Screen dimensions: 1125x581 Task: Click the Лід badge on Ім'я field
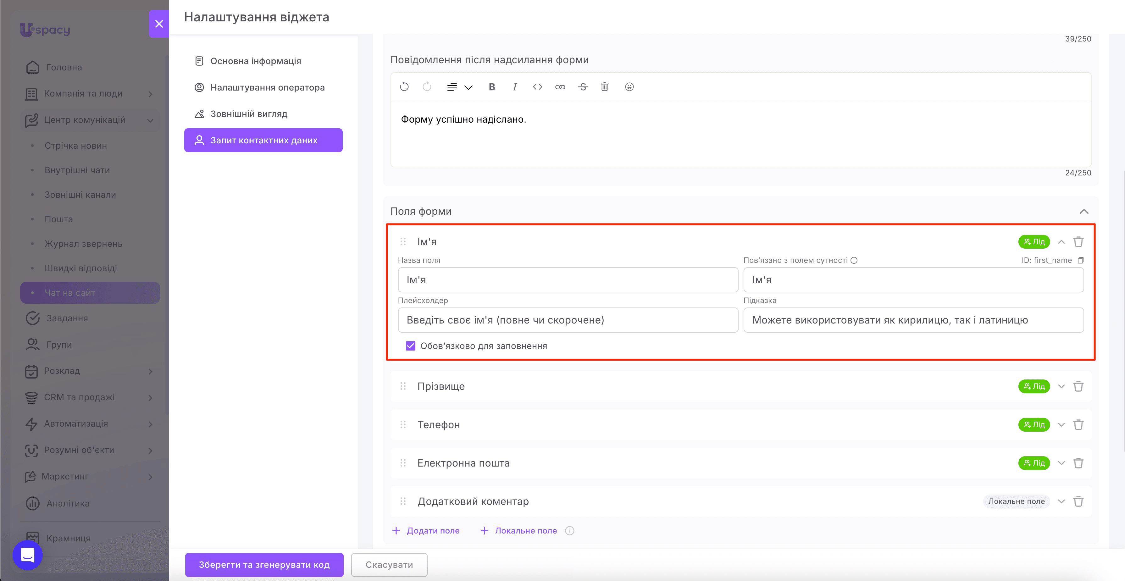click(1034, 241)
